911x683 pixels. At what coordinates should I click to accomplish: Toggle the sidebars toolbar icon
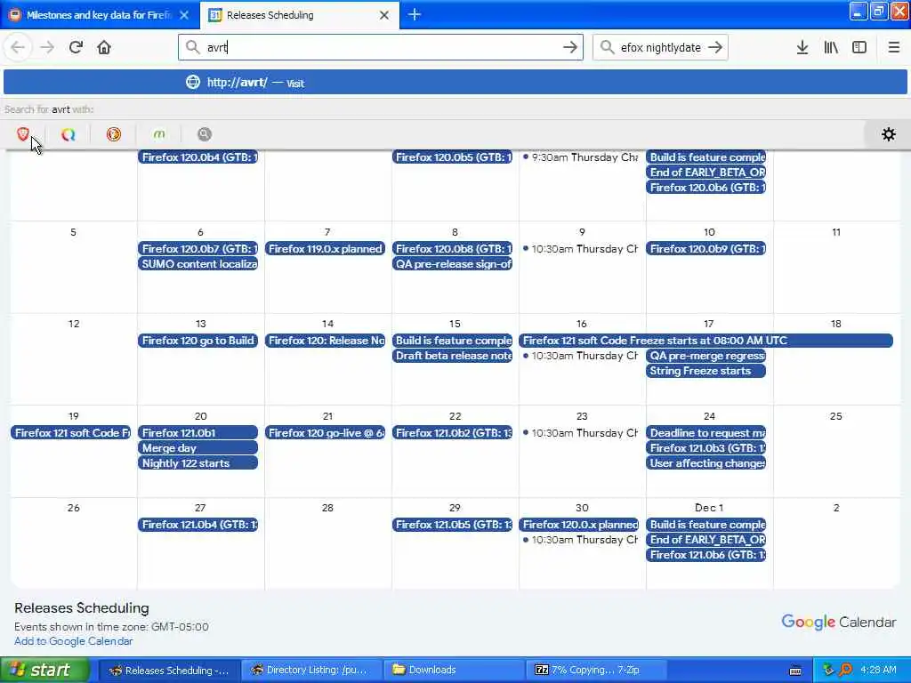click(x=859, y=47)
